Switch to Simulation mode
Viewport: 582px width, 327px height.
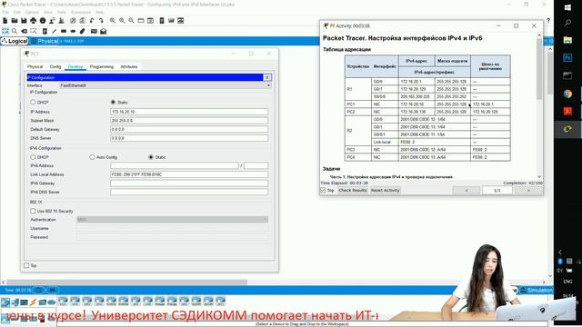point(536,291)
